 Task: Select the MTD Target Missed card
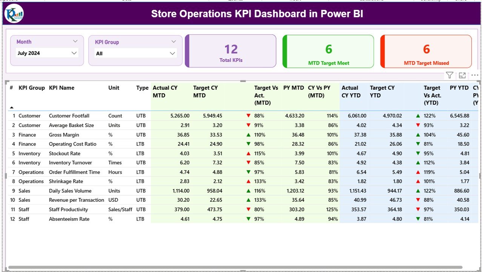[x=426, y=52]
